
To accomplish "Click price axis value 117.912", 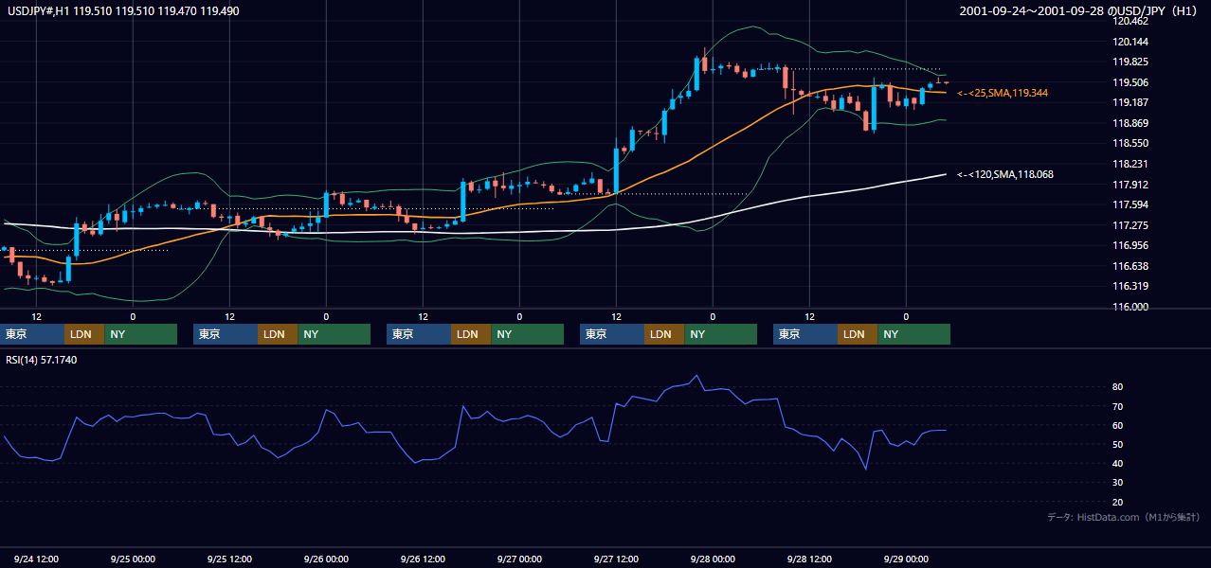I will 1131,185.
